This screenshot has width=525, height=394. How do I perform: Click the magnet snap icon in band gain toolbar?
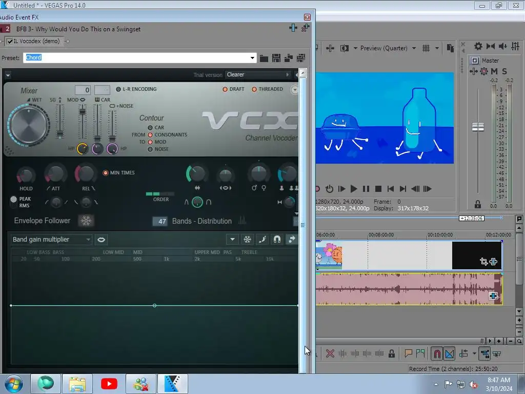click(277, 239)
